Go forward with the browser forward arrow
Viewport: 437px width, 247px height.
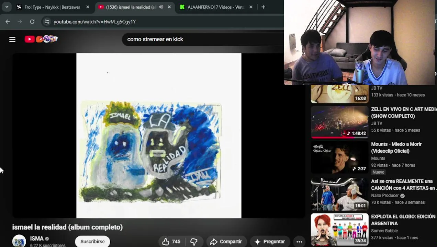(20, 22)
